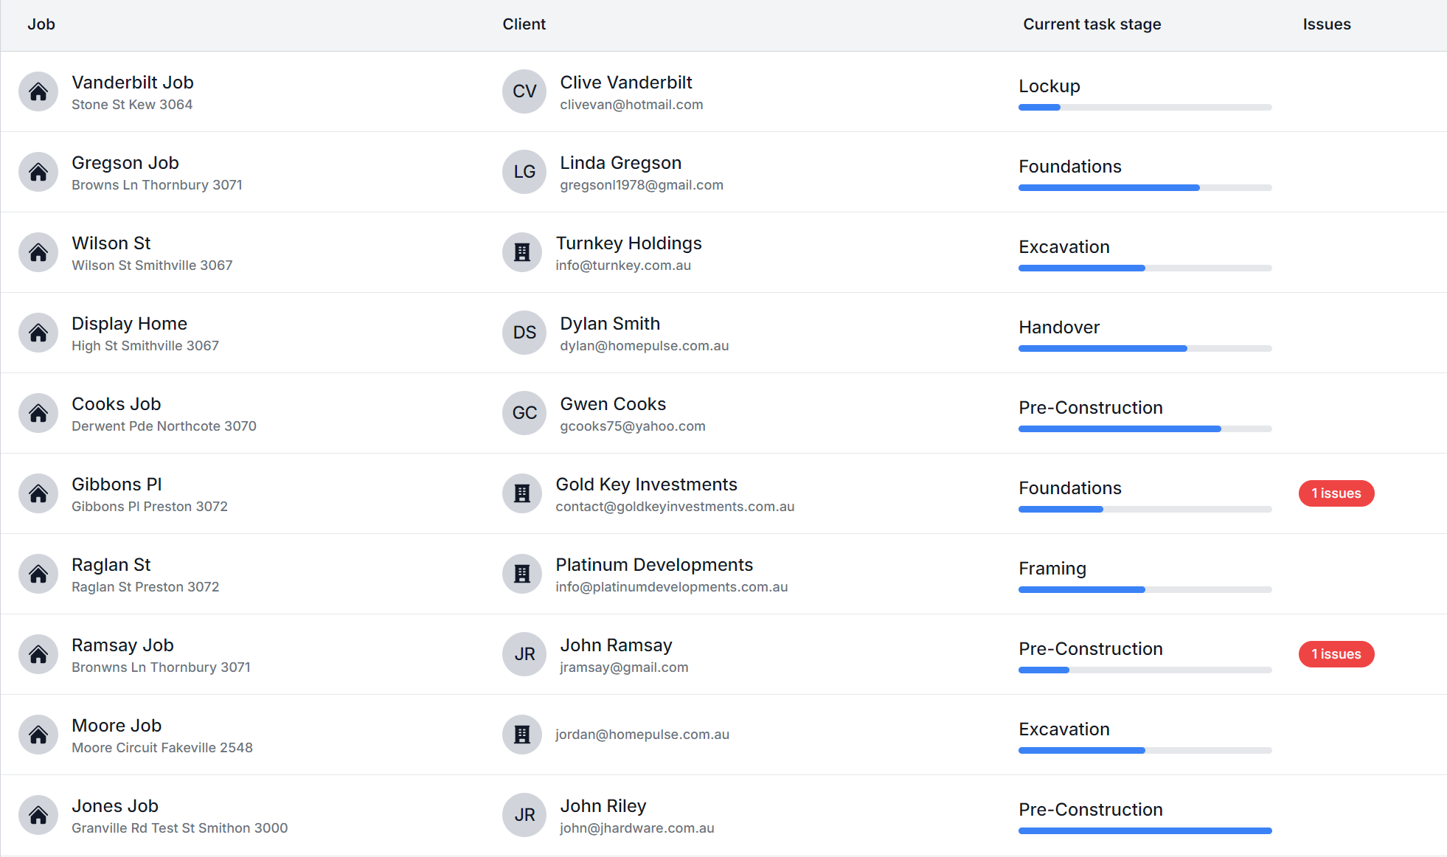This screenshot has width=1447, height=857.
Task: Click the Foundations progress bar for Gregson Job
Action: coord(1145,188)
